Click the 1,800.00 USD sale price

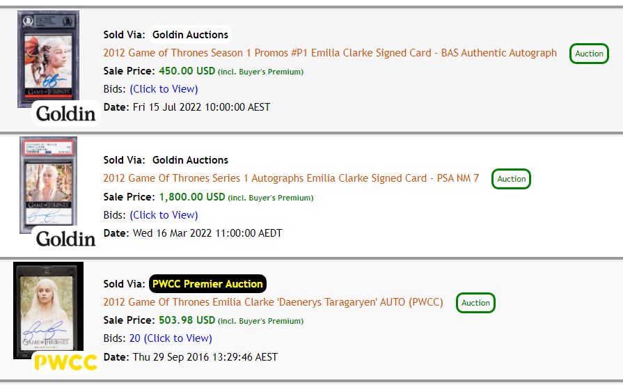tap(192, 197)
